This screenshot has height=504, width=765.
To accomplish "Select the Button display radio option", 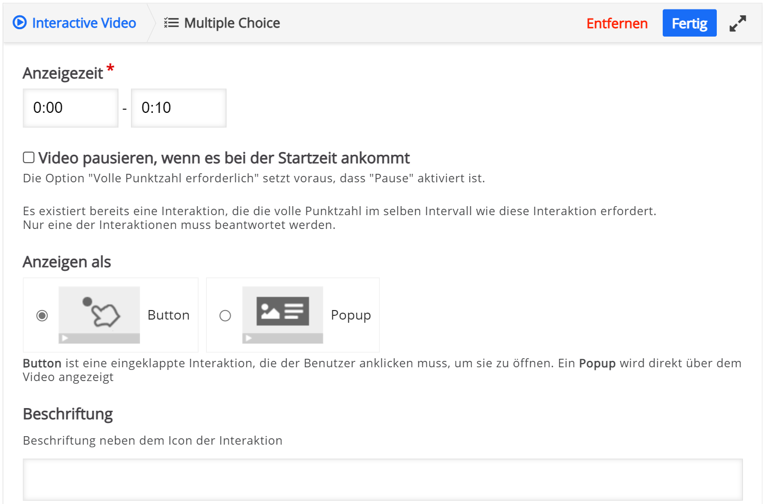I will point(42,316).
